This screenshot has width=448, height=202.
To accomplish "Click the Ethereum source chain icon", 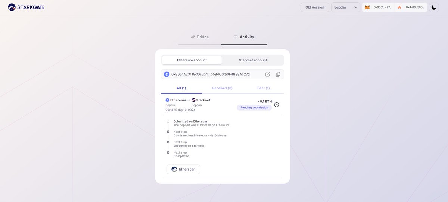I will 167,100.
